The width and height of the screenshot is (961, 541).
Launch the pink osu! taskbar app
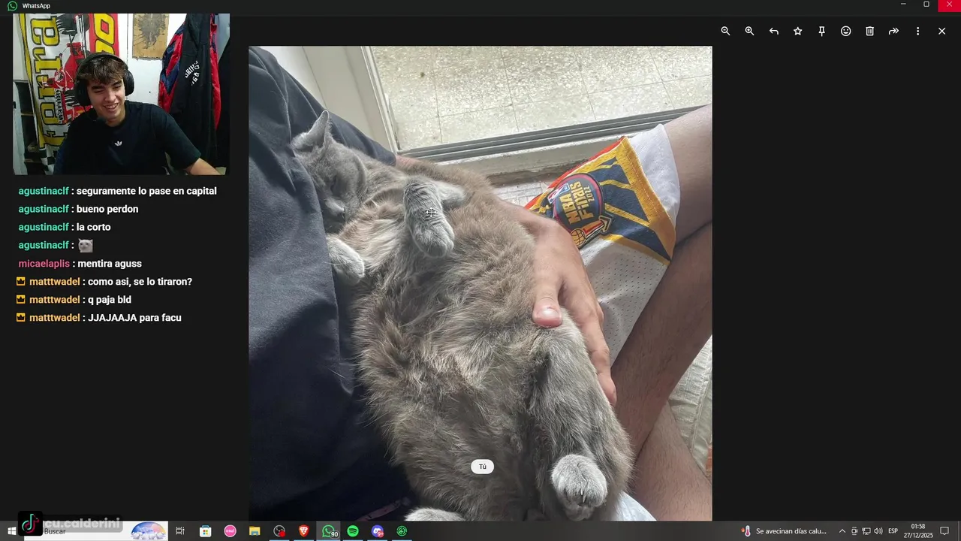[230, 531]
